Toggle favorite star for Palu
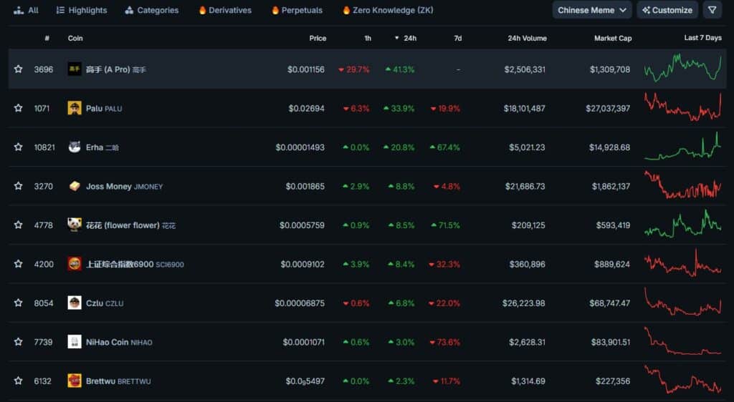The height and width of the screenshot is (402, 734). [x=18, y=108]
